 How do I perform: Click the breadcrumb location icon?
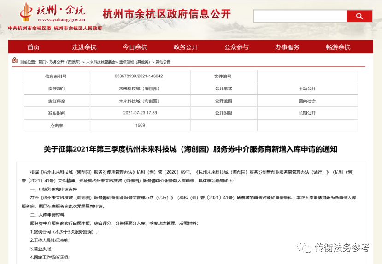pyautogui.click(x=15, y=61)
